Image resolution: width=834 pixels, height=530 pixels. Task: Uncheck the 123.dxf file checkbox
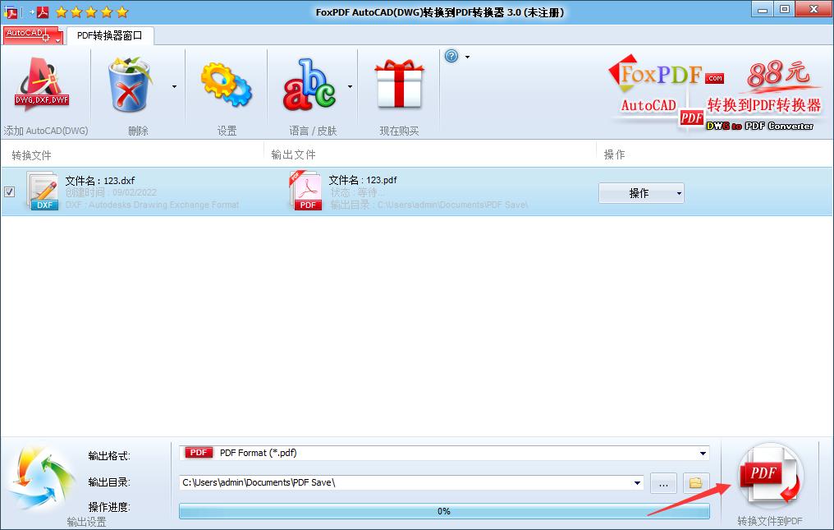click(9, 191)
